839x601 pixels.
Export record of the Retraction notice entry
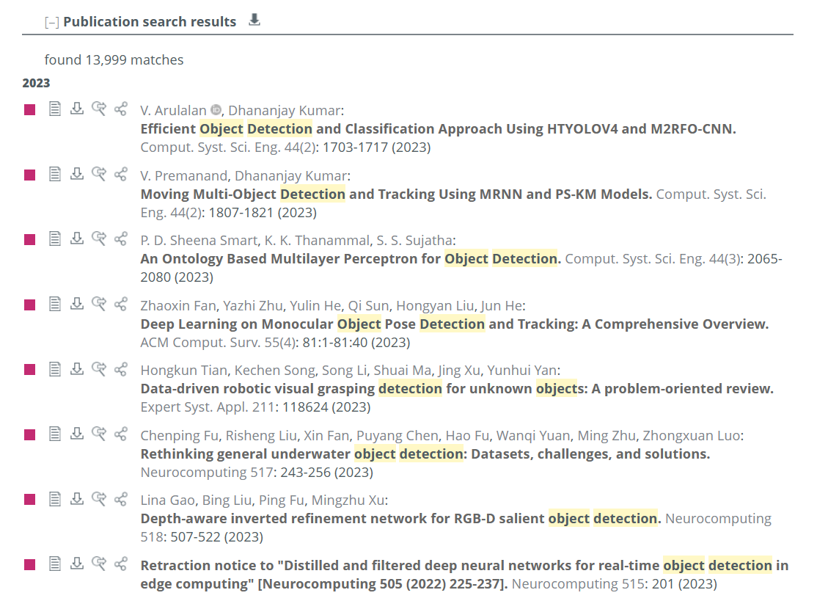77,564
